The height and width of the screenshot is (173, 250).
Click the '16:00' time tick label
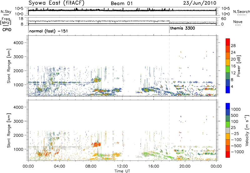[x=153, y=166]
